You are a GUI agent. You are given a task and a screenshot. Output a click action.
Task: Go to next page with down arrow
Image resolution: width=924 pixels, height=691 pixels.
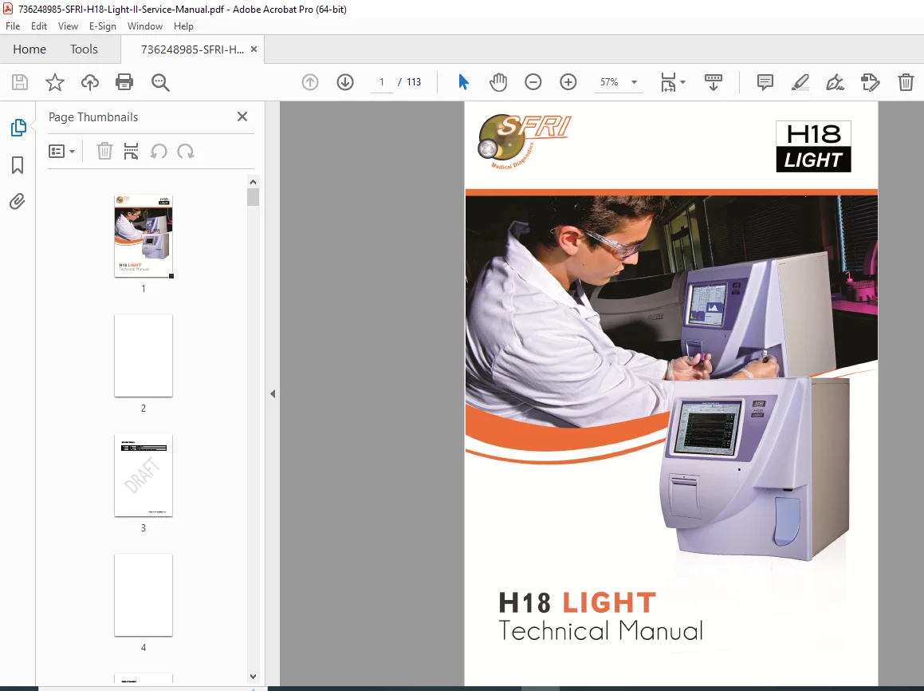point(345,82)
